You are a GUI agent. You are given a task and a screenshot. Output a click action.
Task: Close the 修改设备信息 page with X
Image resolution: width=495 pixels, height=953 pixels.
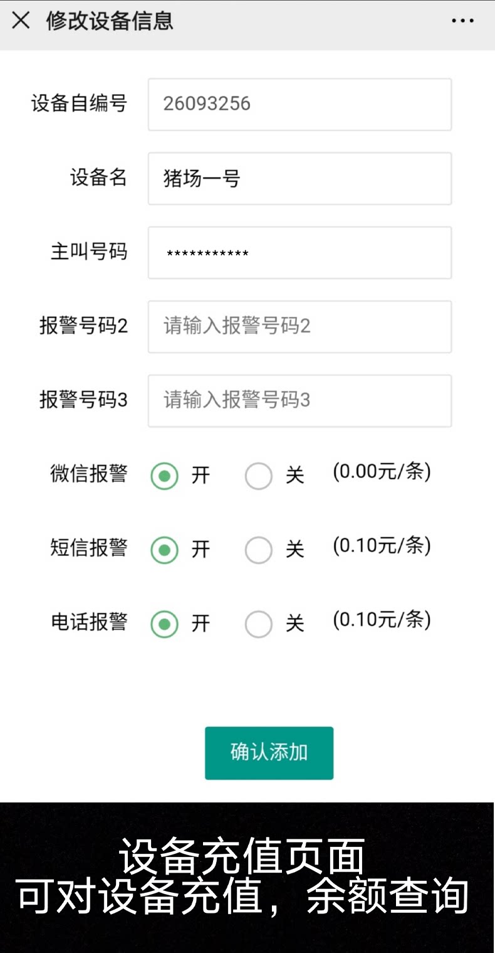pyautogui.click(x=21, y=21)
